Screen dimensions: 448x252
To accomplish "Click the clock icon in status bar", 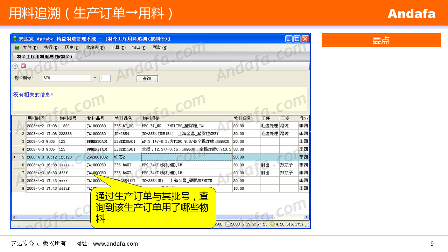I will tap(227, 224).
